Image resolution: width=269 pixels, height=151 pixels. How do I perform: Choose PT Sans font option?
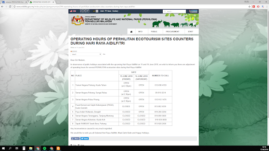coord(108,11)
